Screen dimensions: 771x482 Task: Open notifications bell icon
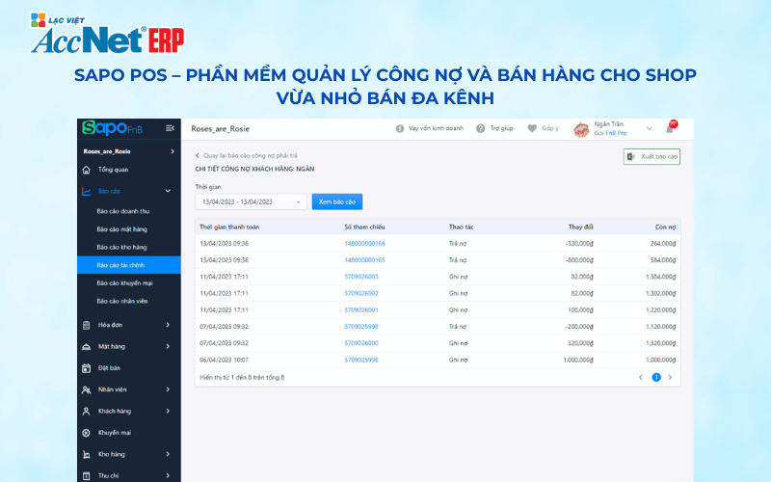(670, 128)
